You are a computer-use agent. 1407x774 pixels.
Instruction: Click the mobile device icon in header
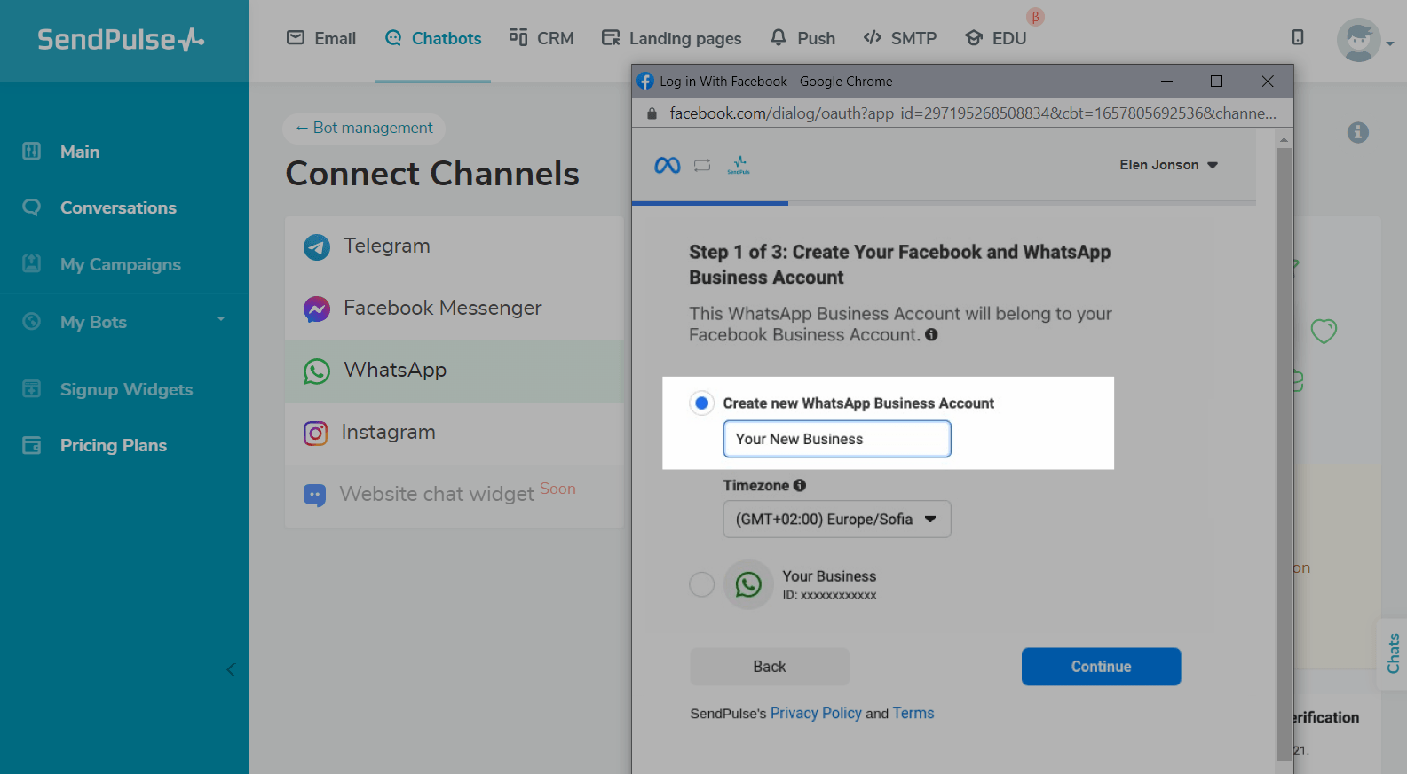[1298, 37]
